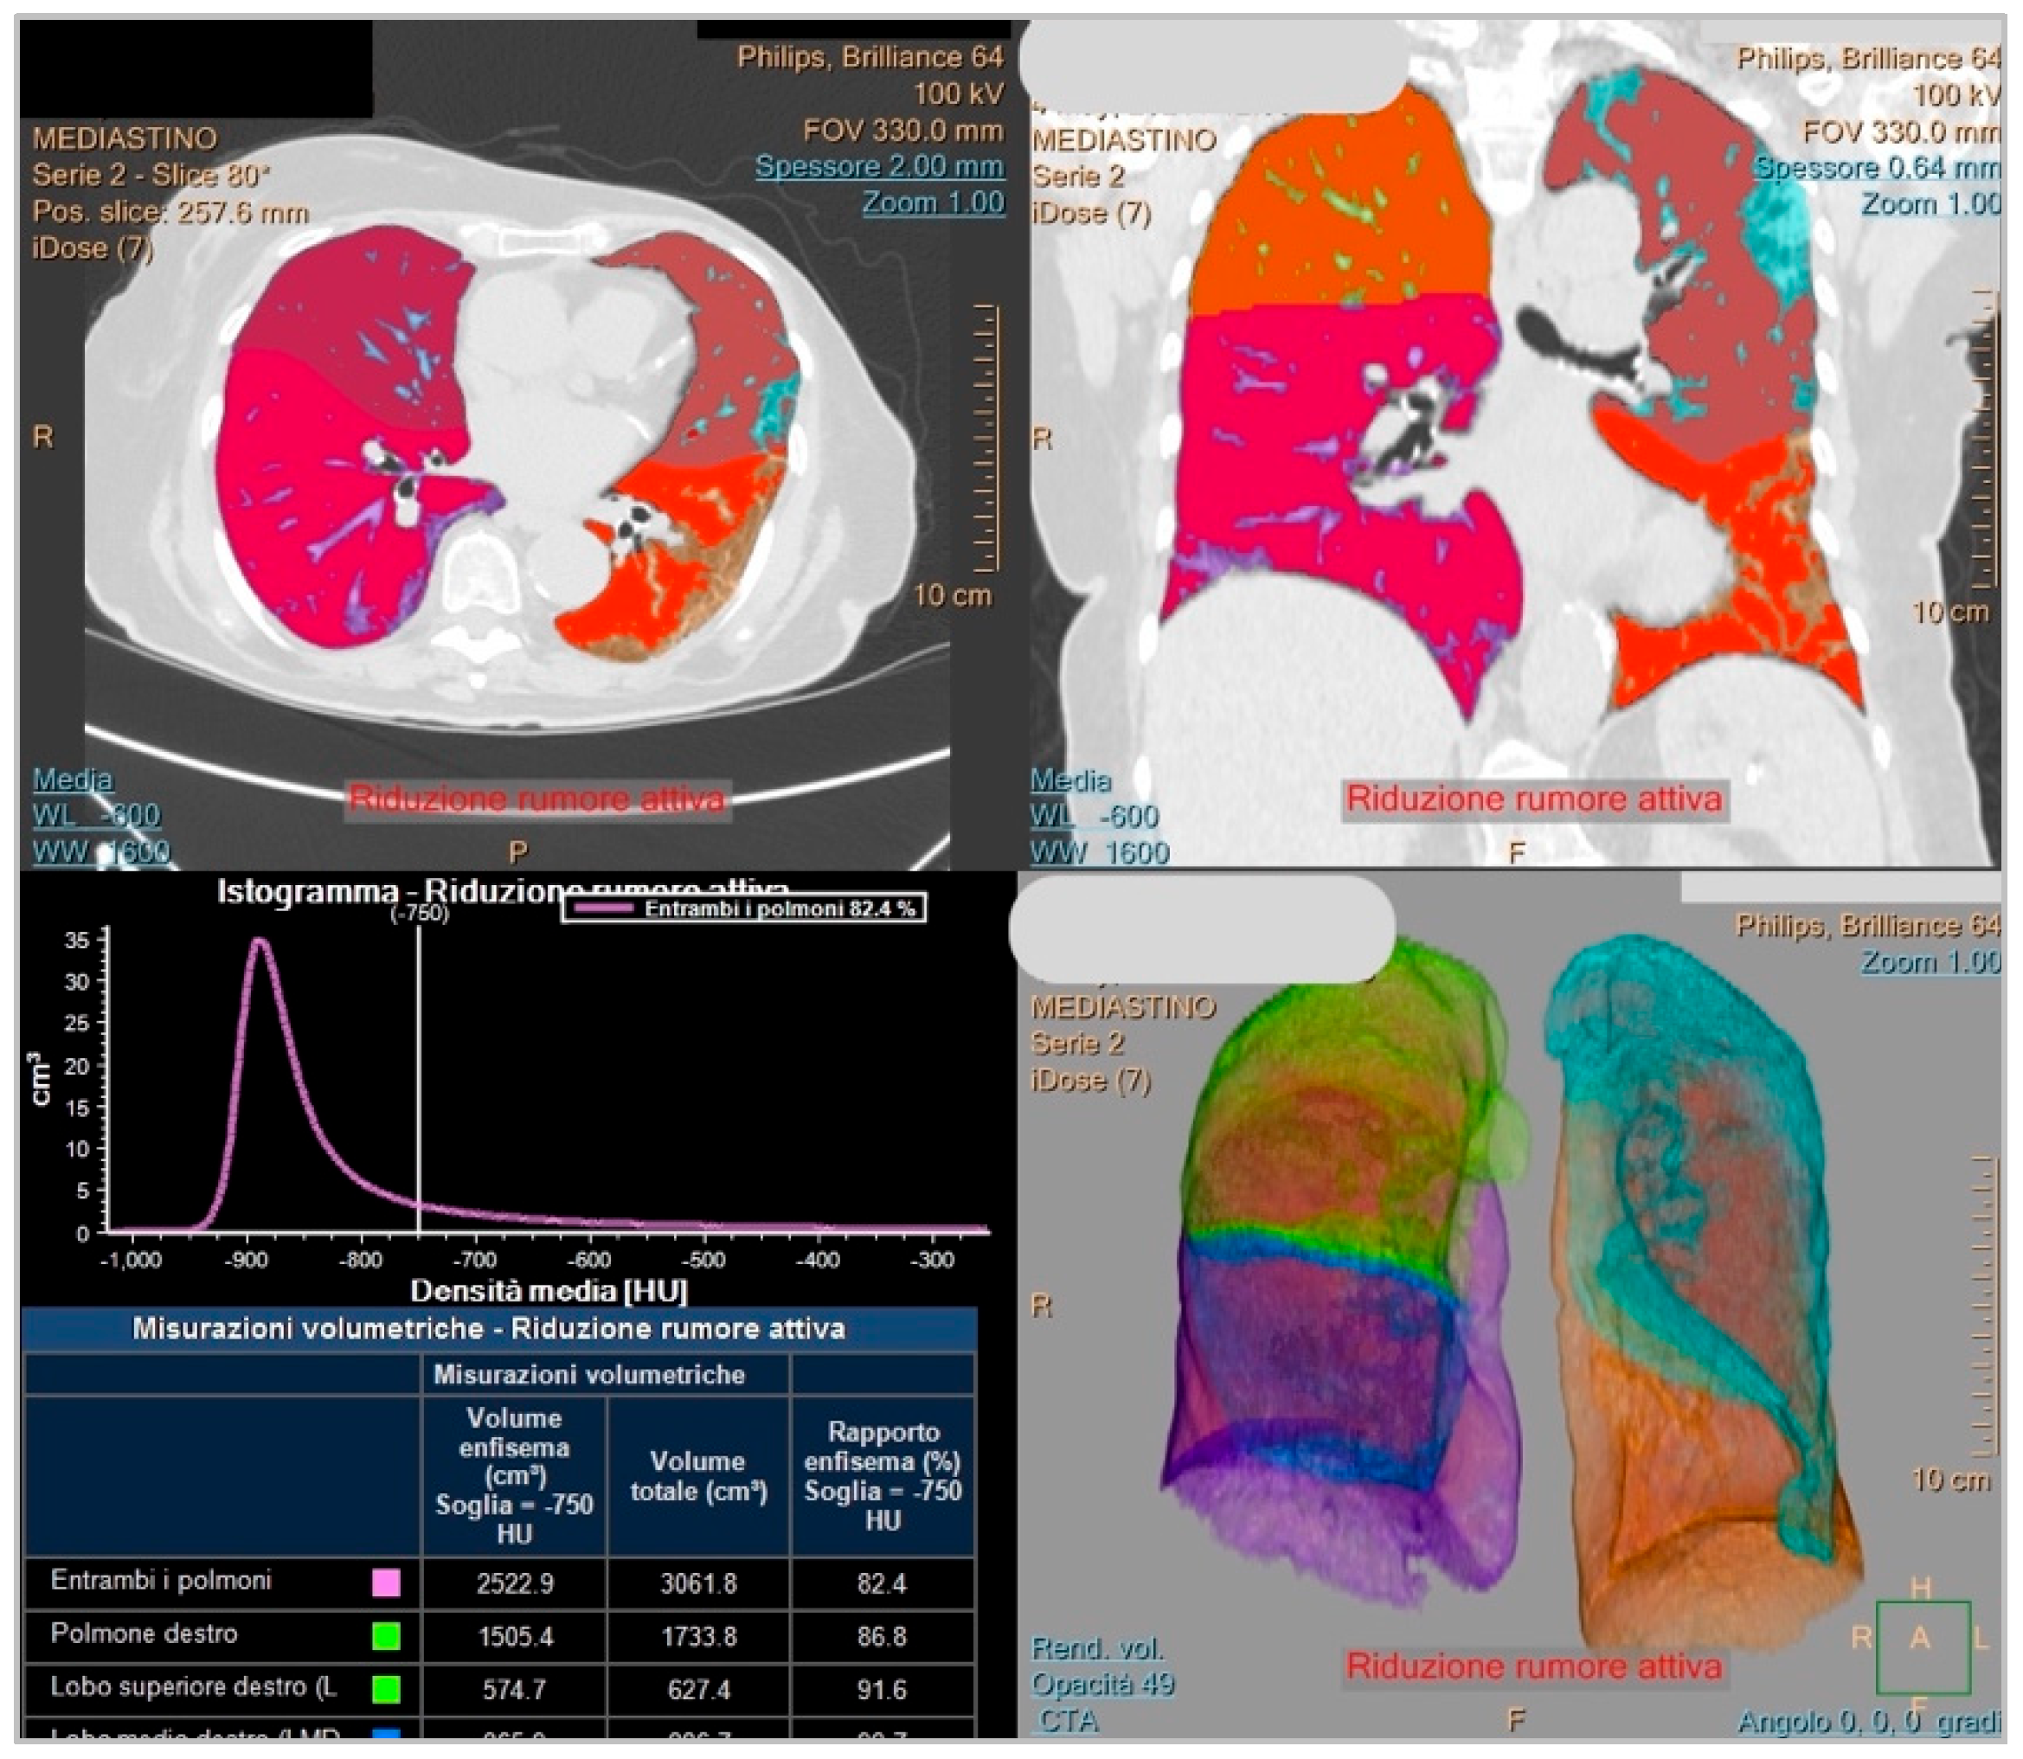Click the Entrambi i polmoni 82.4 % histogram legend
This screenshot has width=2023, height=1759.
(x=744, y=908)
